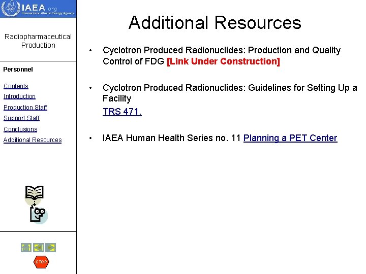
Task: Click the red STOP sign icon
Action: pyautogui.click(x=41, y=262)
